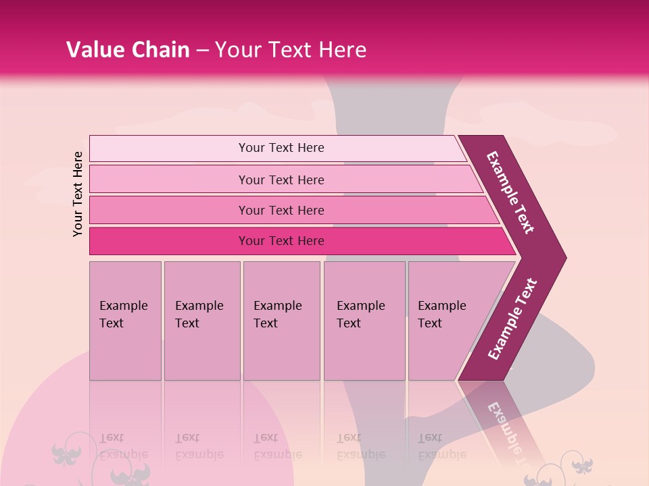Click the reflected chevron text below the arrow
The height and width of the screenshot is (486, 649).
(506, 432)
